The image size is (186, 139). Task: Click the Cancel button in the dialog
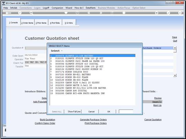[91, 112]
